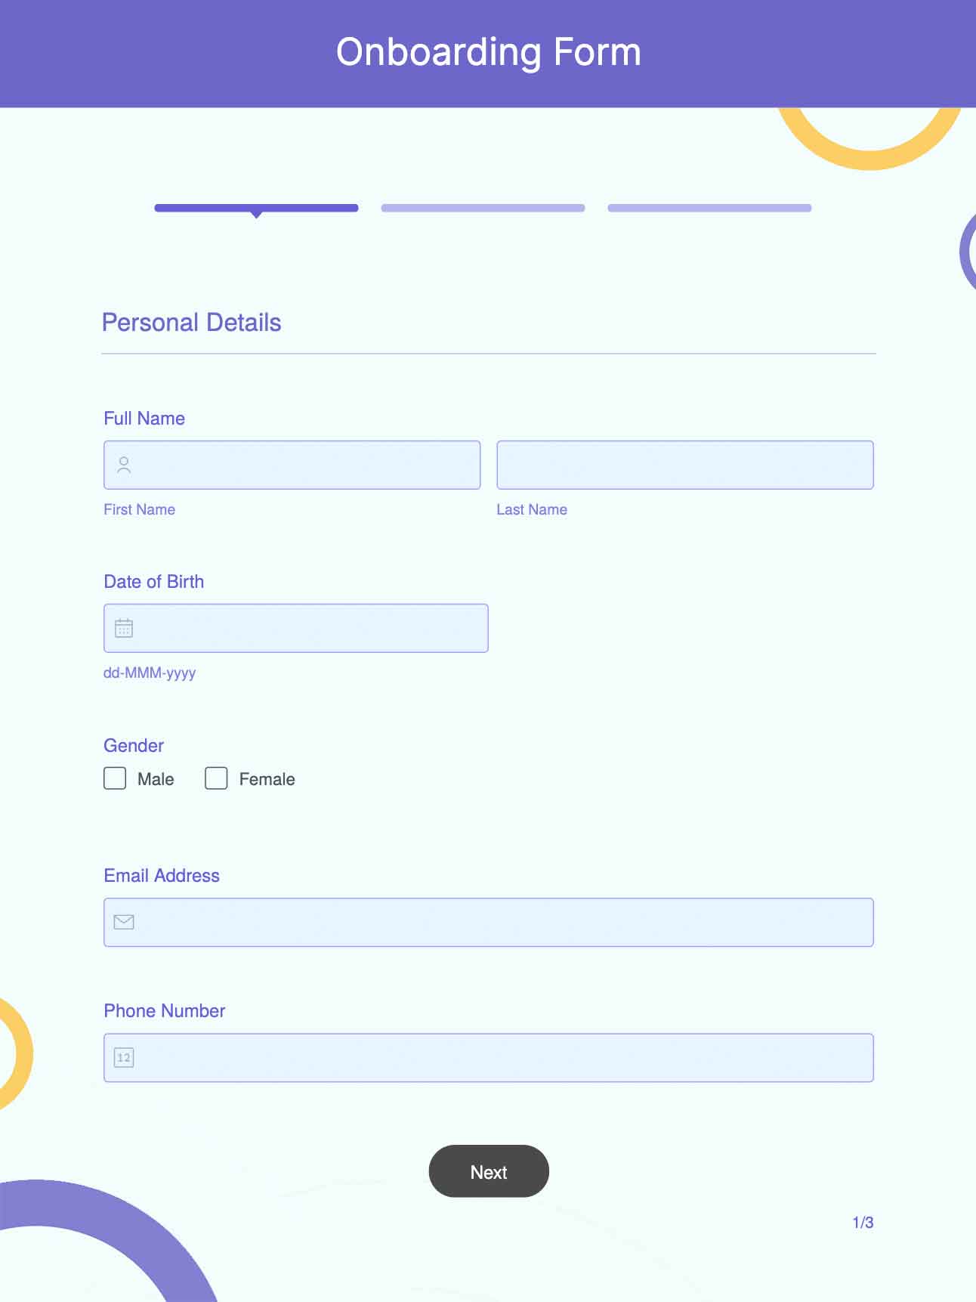Click the First Name input field

(x=302, y=465)
